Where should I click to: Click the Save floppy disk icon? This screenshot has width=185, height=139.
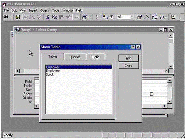(x=18, y=17)
